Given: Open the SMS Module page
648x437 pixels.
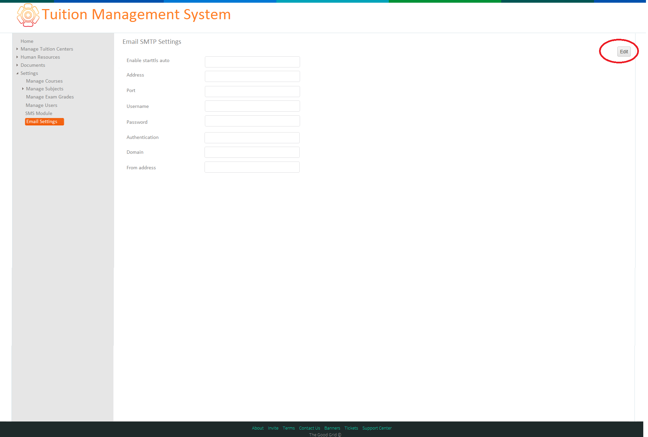Looking at the screenshot, I should tap(39, 113).
